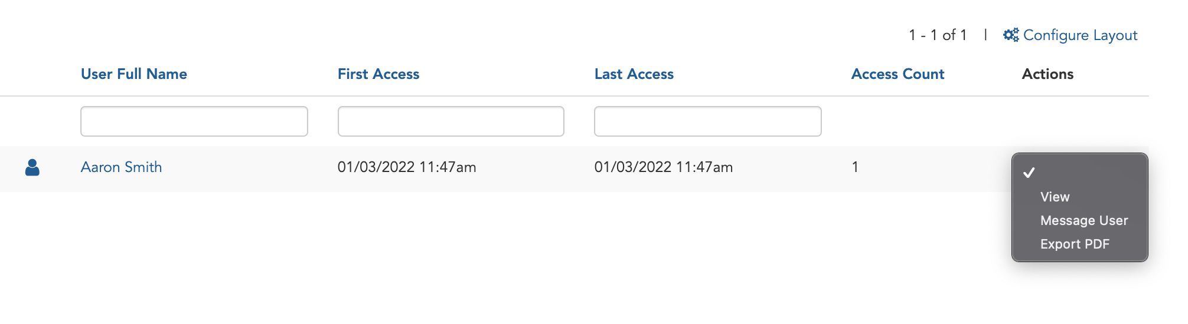Sort by the First Access column header

coord(378,74)
